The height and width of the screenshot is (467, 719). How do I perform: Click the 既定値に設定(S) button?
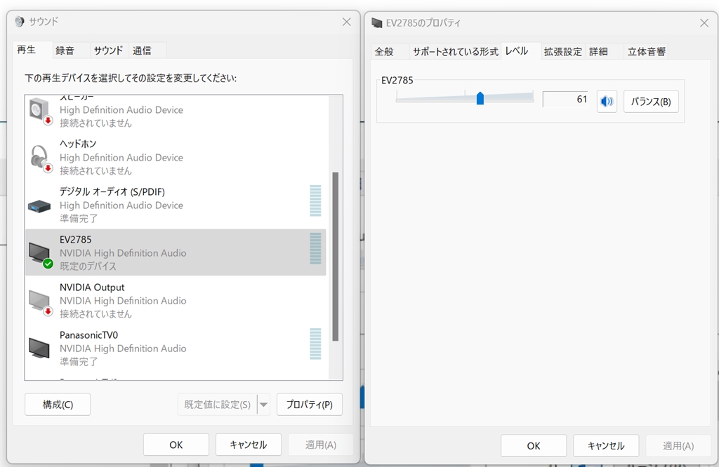[x=218, y=405]
